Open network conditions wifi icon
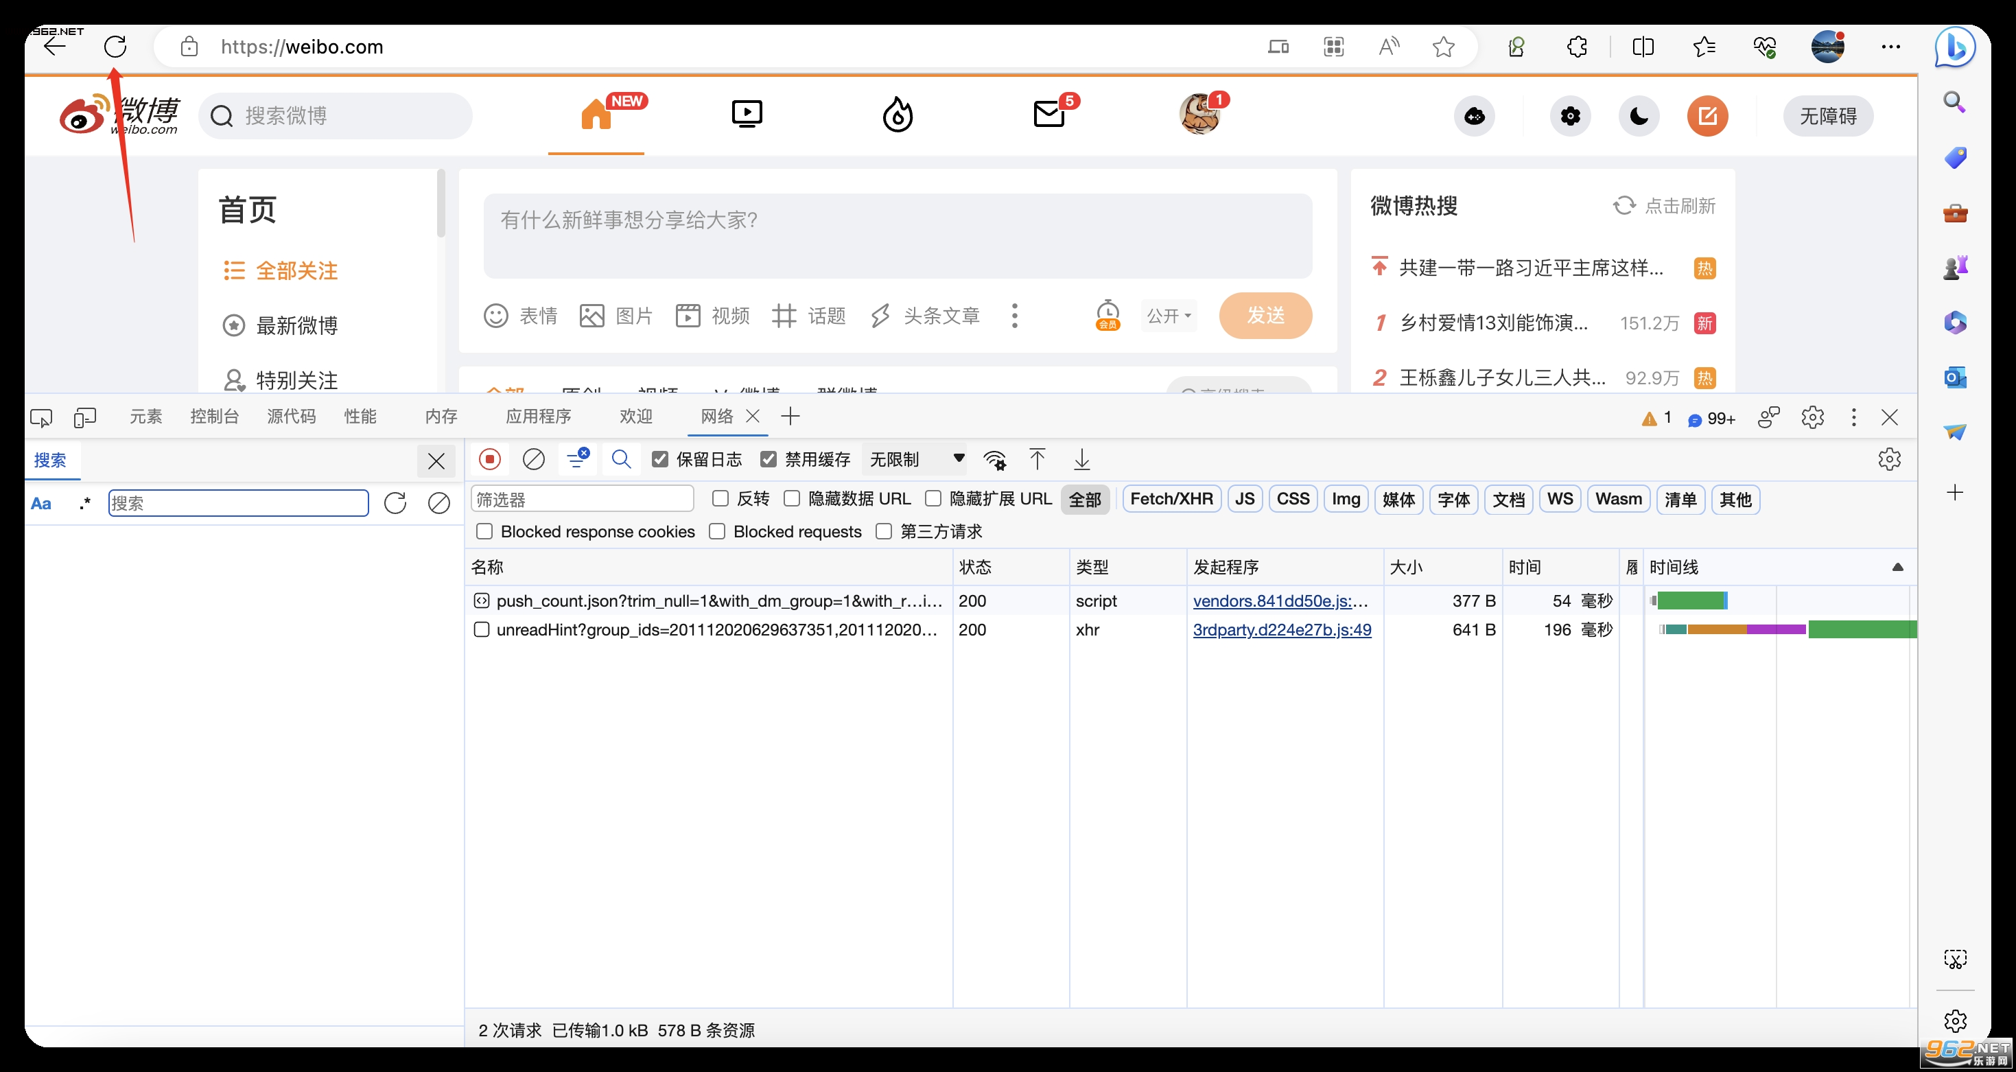The height and width of the screenshot is (1072, 2016). click(995, 460)
